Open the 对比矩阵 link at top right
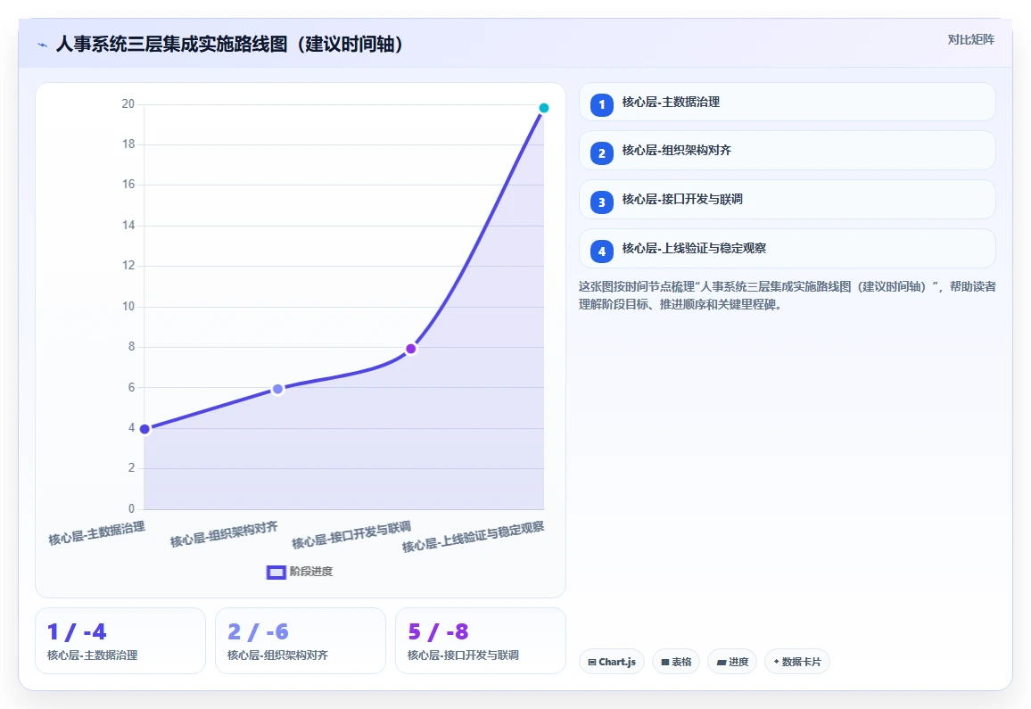 coord(970,39)
